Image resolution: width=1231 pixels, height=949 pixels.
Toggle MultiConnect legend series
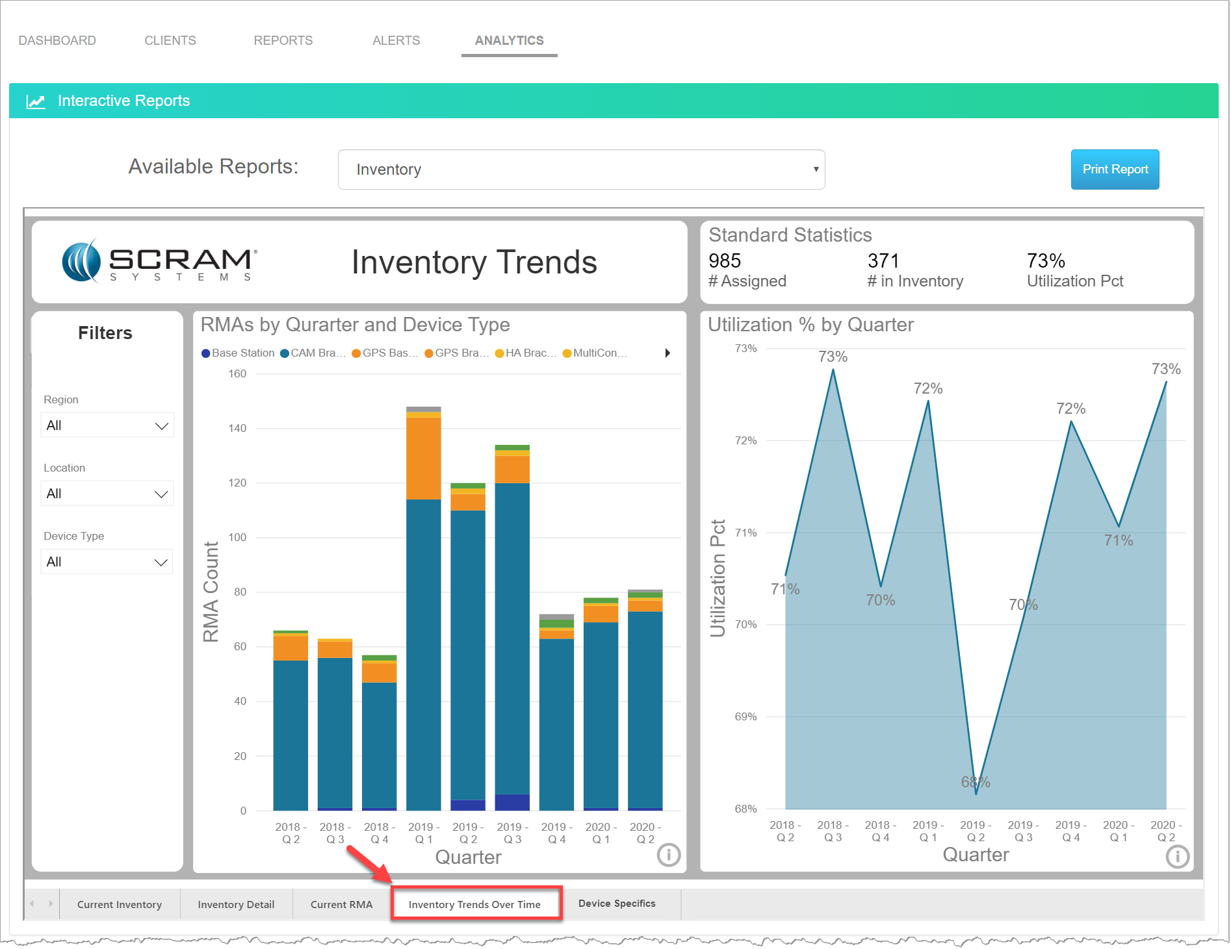click(x=595, y=353)
